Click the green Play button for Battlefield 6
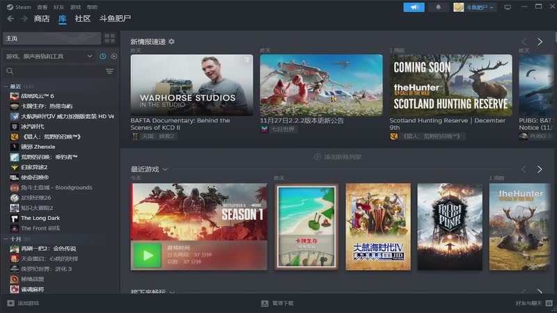Screen dimensions: 557x313 coord(148,255)
